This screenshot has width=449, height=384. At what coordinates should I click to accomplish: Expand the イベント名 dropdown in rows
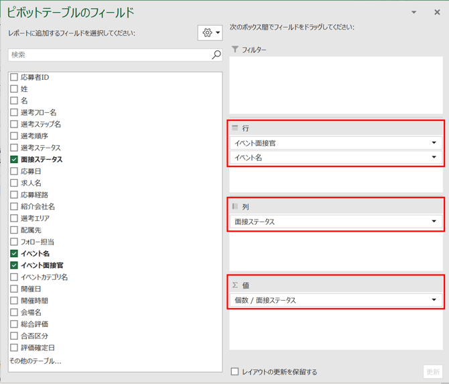(434, 157)
